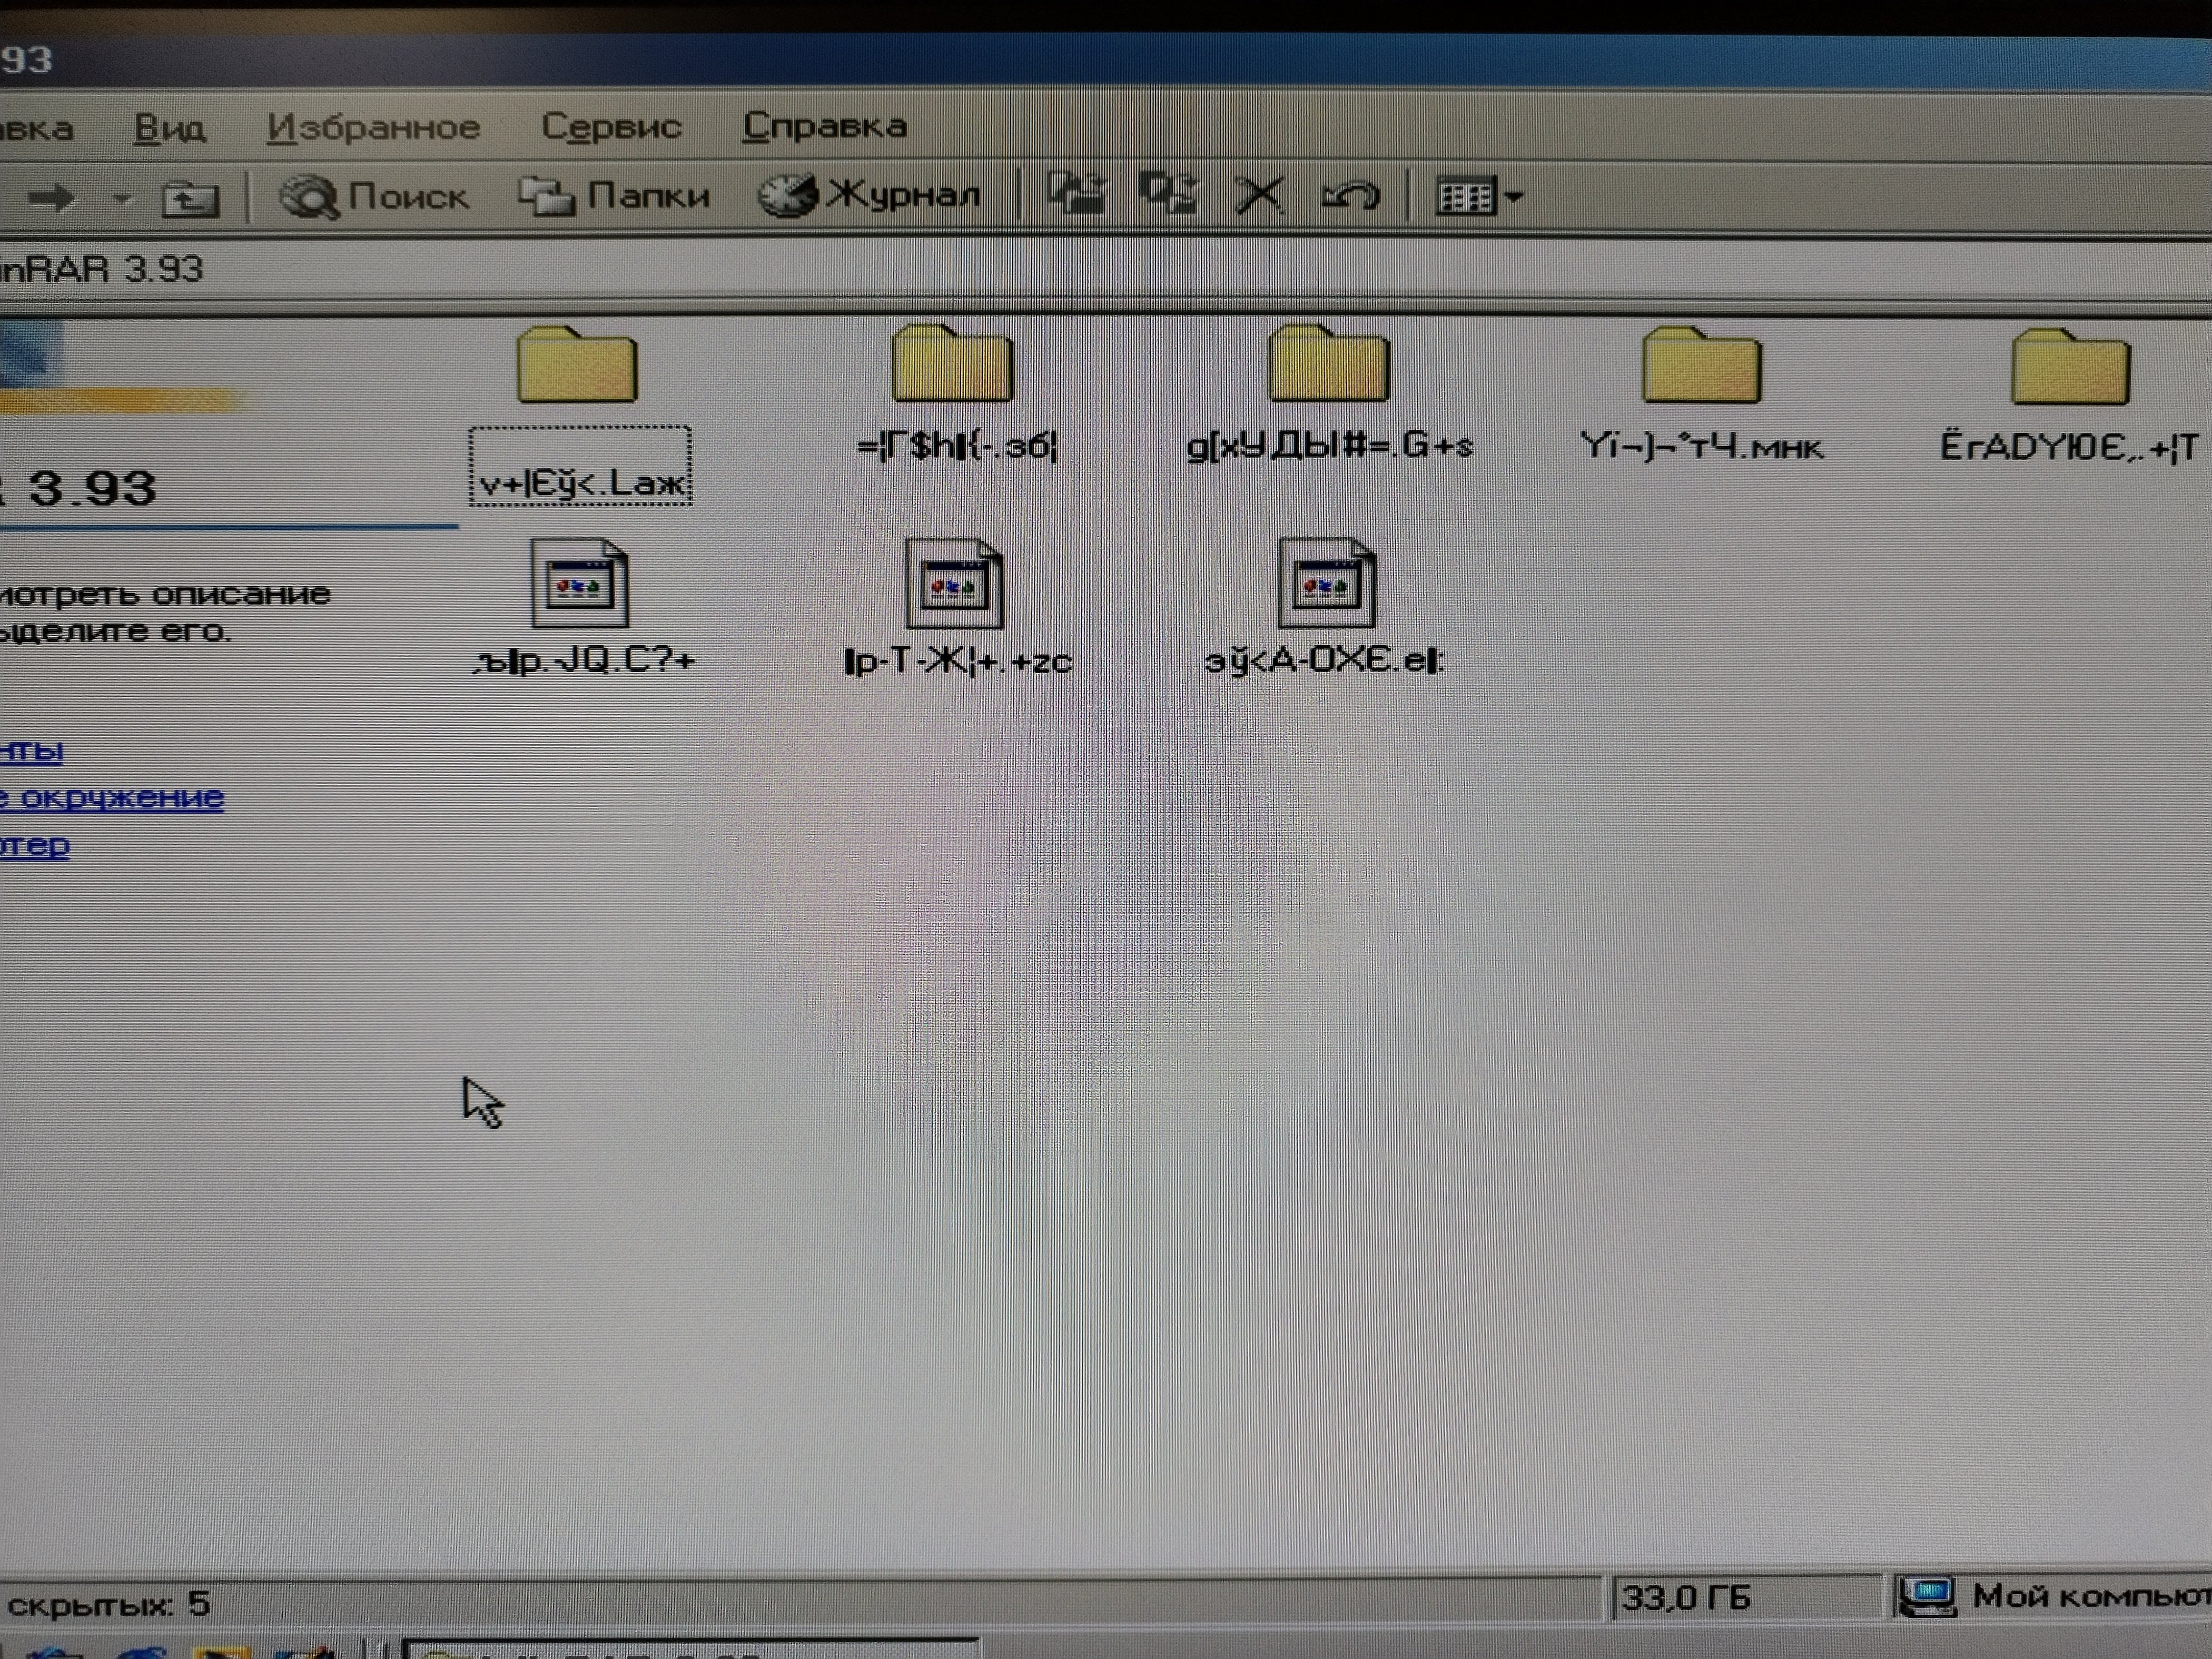Click the Undo toolbar icon
Image resolution: width=2212 pixels, height=1659 pixels.
click(1351, 194)
